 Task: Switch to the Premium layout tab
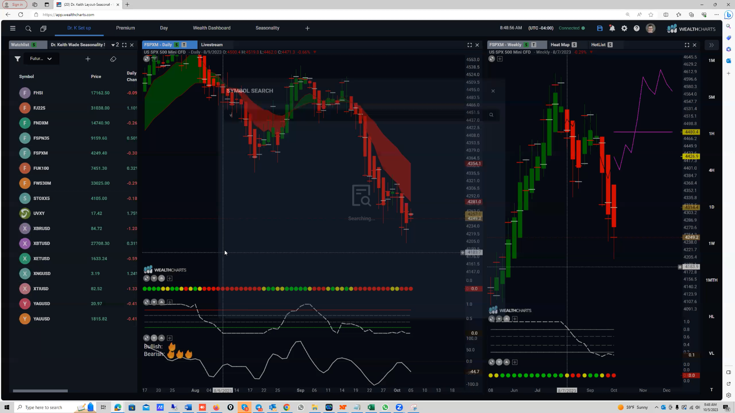pyautogui.click(x=126, y=28)
